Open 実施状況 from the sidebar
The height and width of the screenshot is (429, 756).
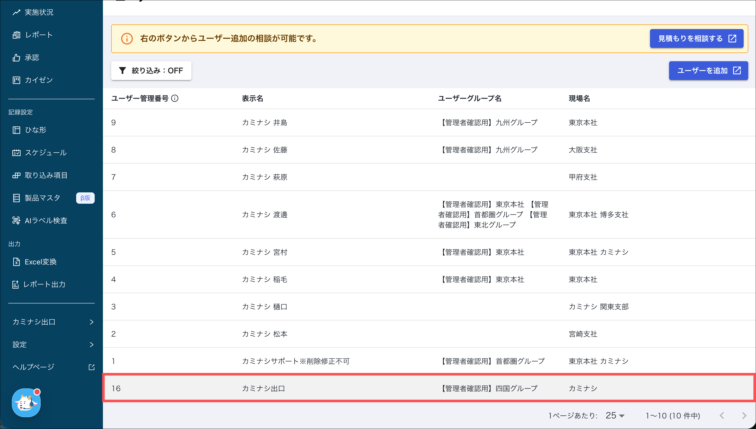click(39, 12)
